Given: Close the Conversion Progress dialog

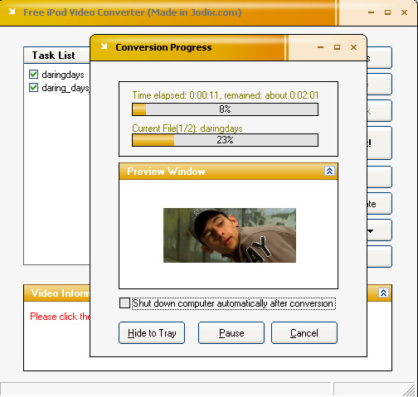Looking at the screenshot, I should pos(353,47).
